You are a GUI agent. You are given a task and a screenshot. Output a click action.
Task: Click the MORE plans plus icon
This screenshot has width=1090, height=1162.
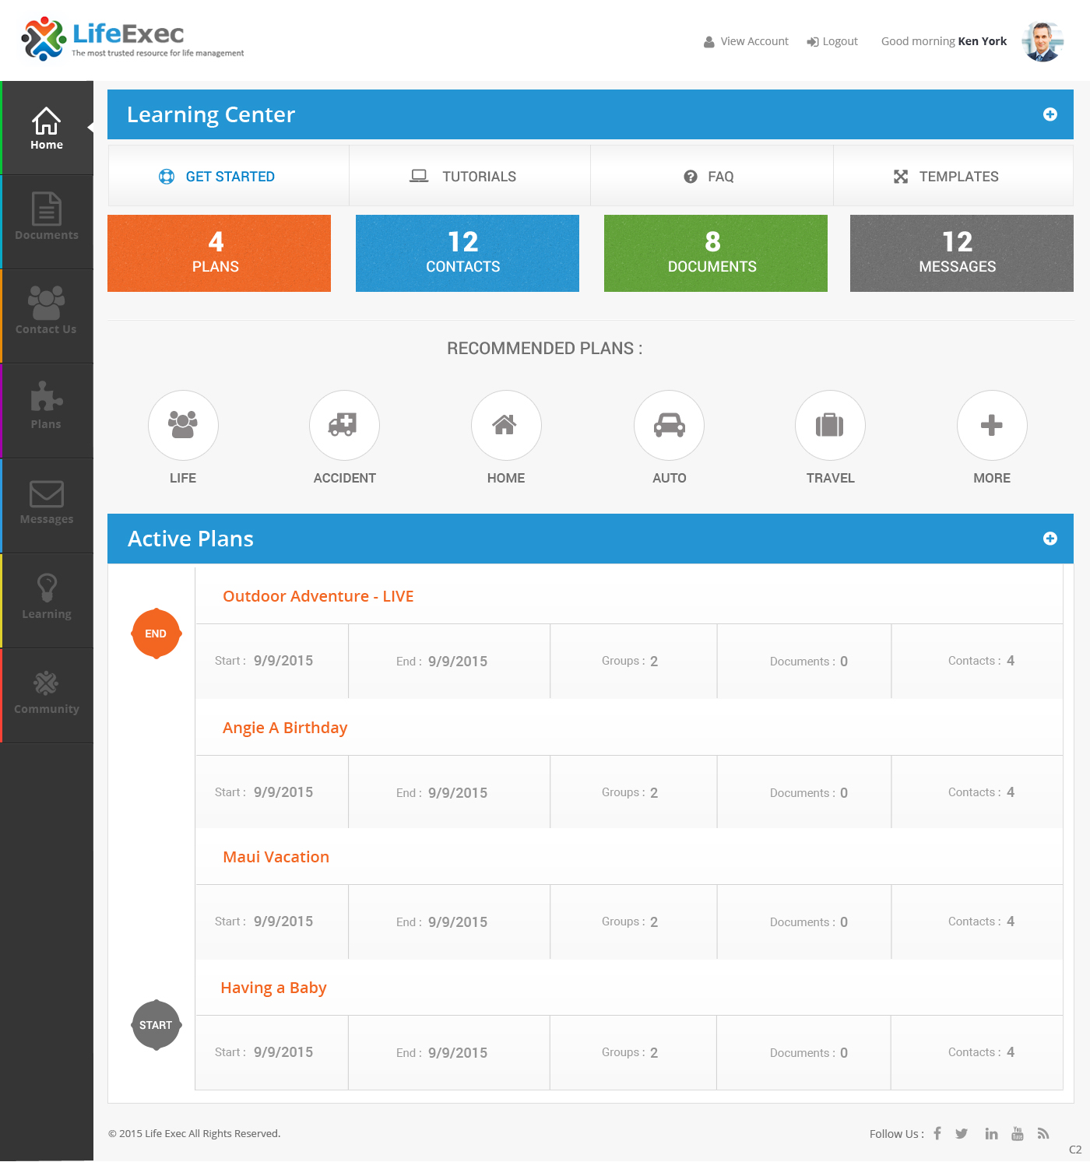(x=992, y=425)
